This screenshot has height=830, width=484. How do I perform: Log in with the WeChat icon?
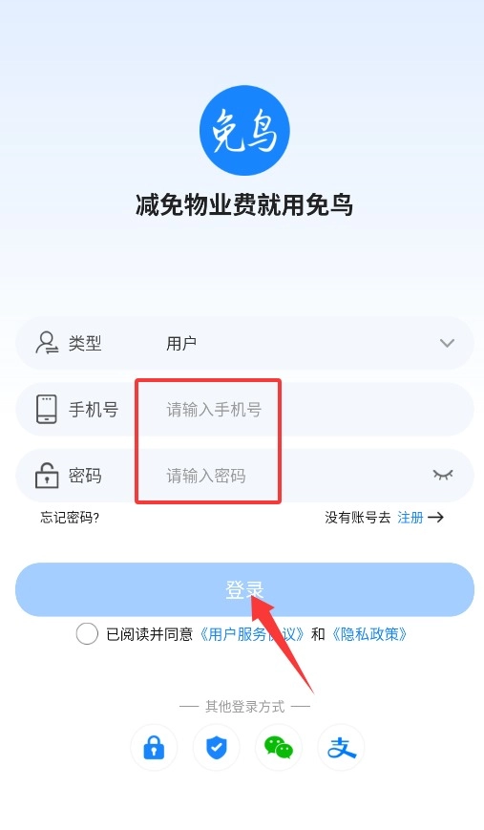click(x=279, y=748)
